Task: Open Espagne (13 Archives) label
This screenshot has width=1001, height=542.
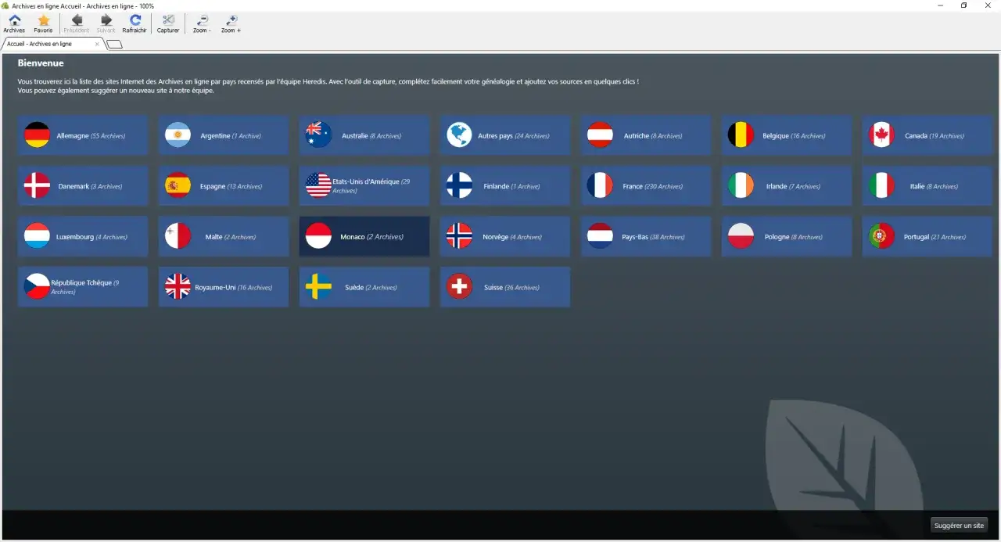Action: click(231, 187)
